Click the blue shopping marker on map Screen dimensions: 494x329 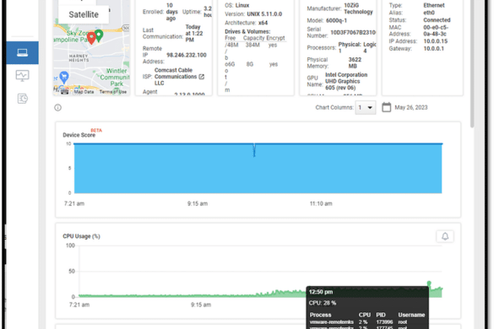pyautogui.click(x=64, y=77)
